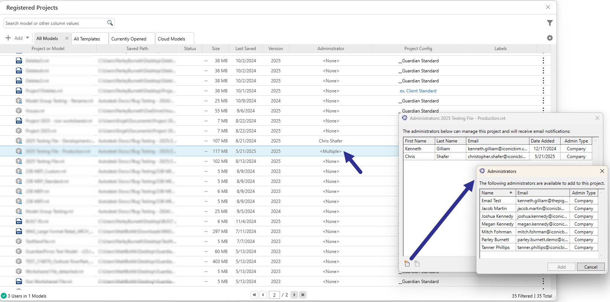
Task: Select Parley Burnett in the list
Action: point(539,239)
